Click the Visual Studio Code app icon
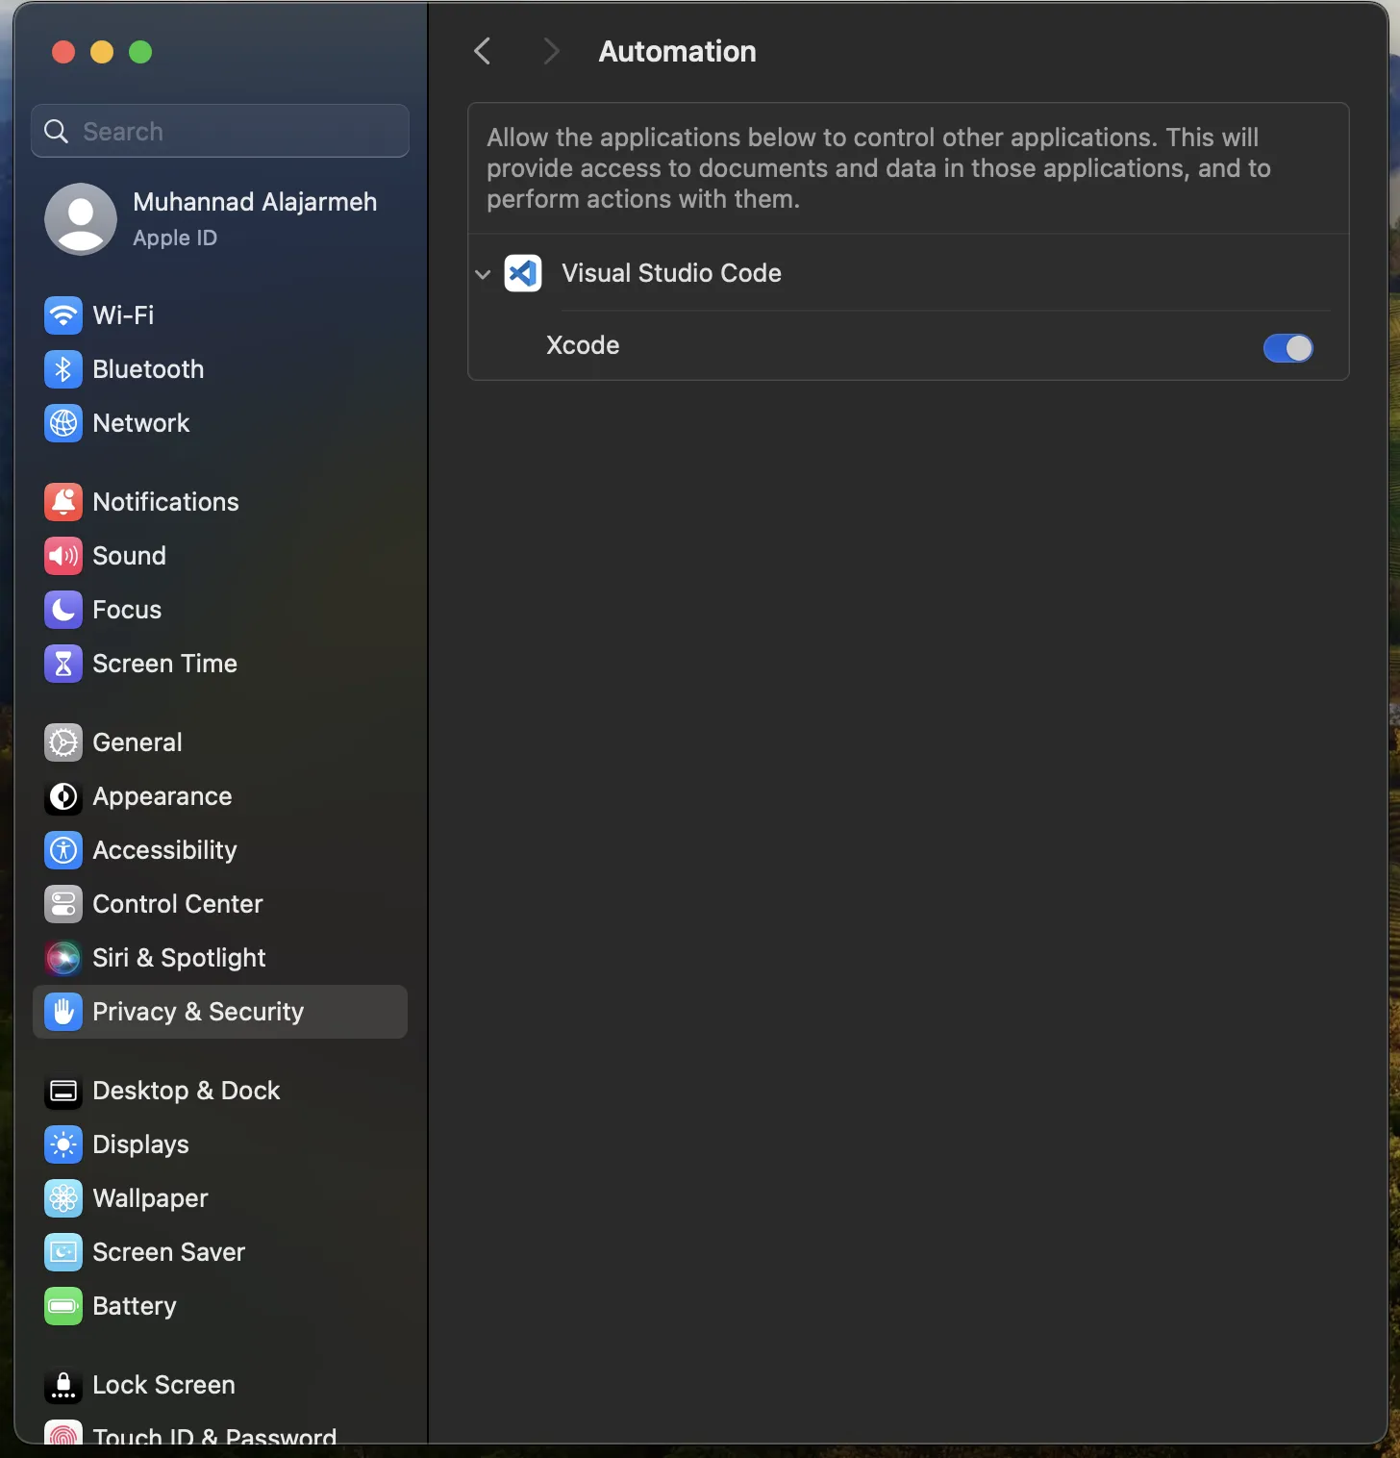Image resolution: width=1400 pixels, height=1458 pixels. [x=523, y=273]
